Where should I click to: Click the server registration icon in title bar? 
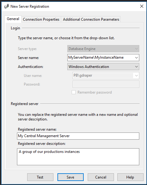tap(6, 6)
